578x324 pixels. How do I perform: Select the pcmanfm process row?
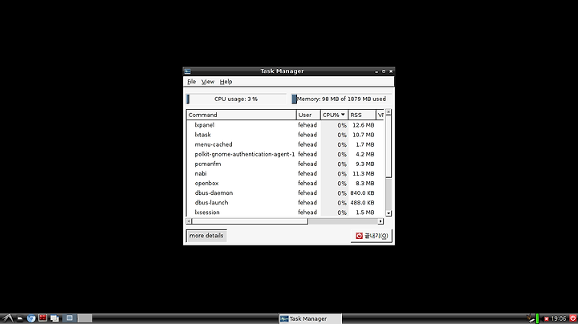(286, 164)
